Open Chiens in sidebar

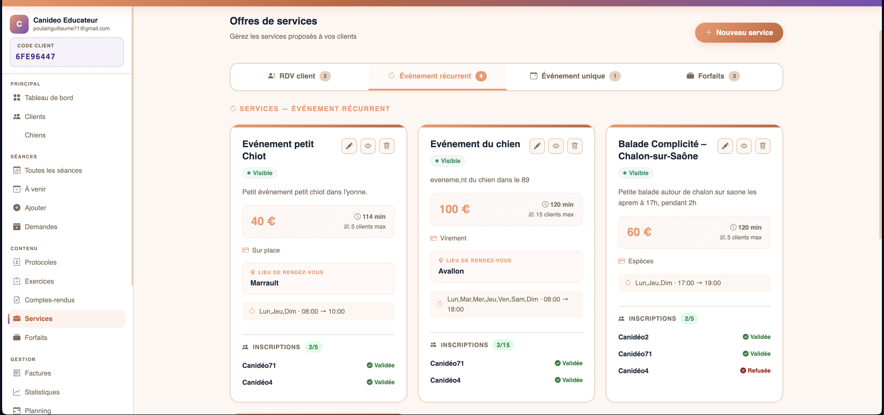[x=67, y=135]
